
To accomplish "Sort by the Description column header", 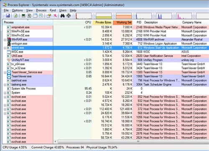I will (x=162, y=23).
